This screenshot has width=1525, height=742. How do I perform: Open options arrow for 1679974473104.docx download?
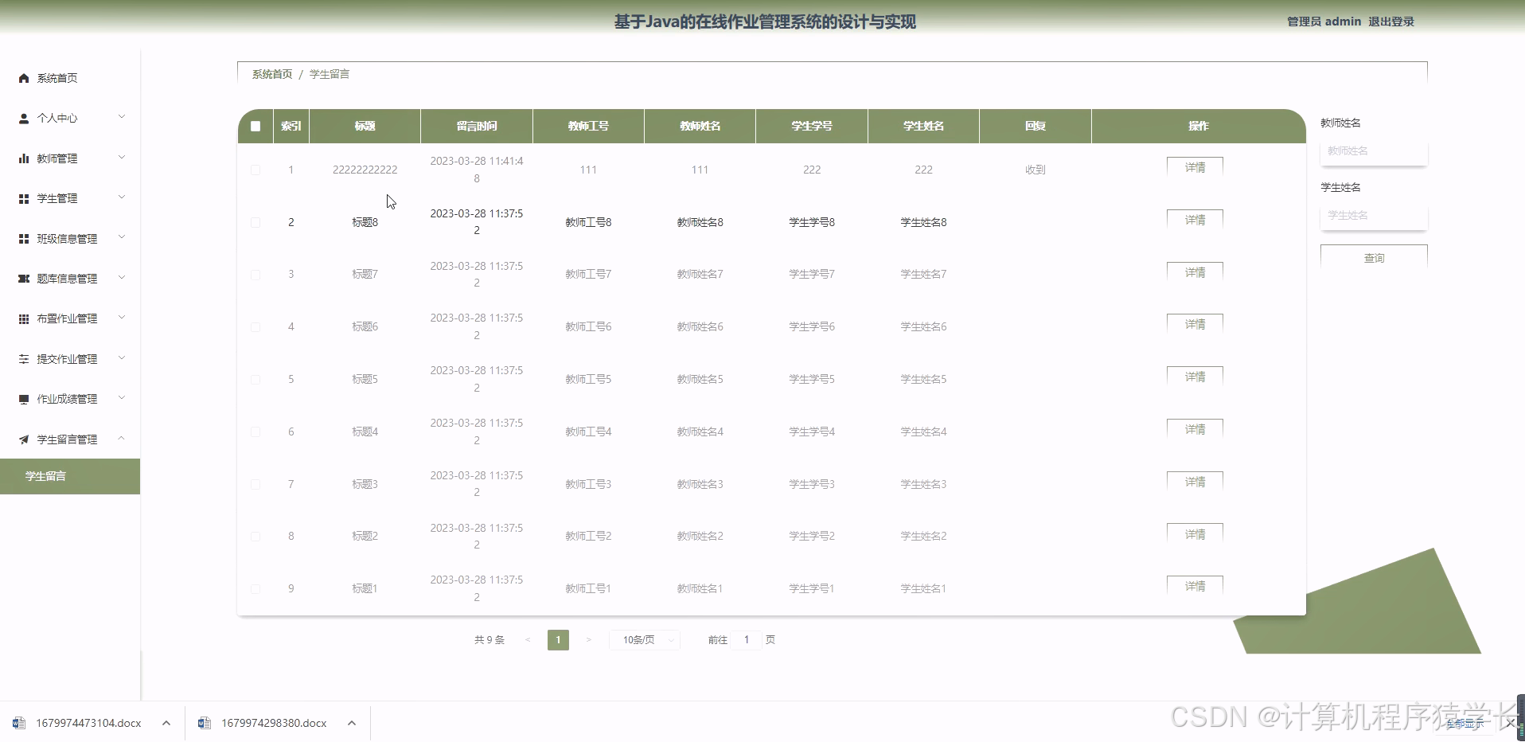(166, 723)
